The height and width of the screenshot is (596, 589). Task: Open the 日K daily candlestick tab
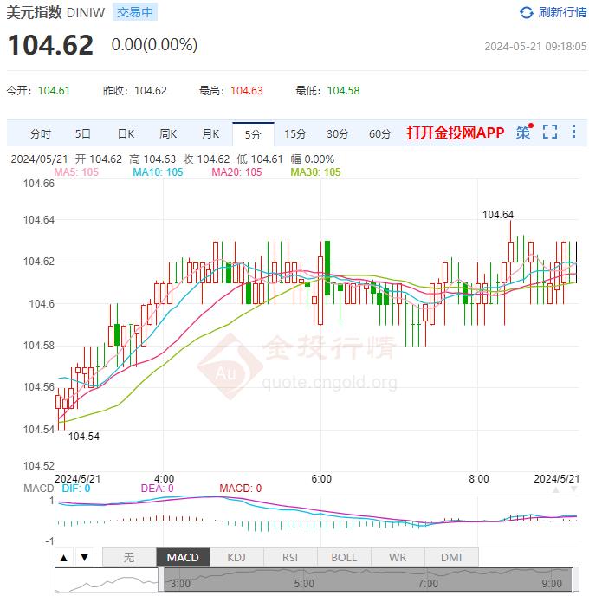126,133
